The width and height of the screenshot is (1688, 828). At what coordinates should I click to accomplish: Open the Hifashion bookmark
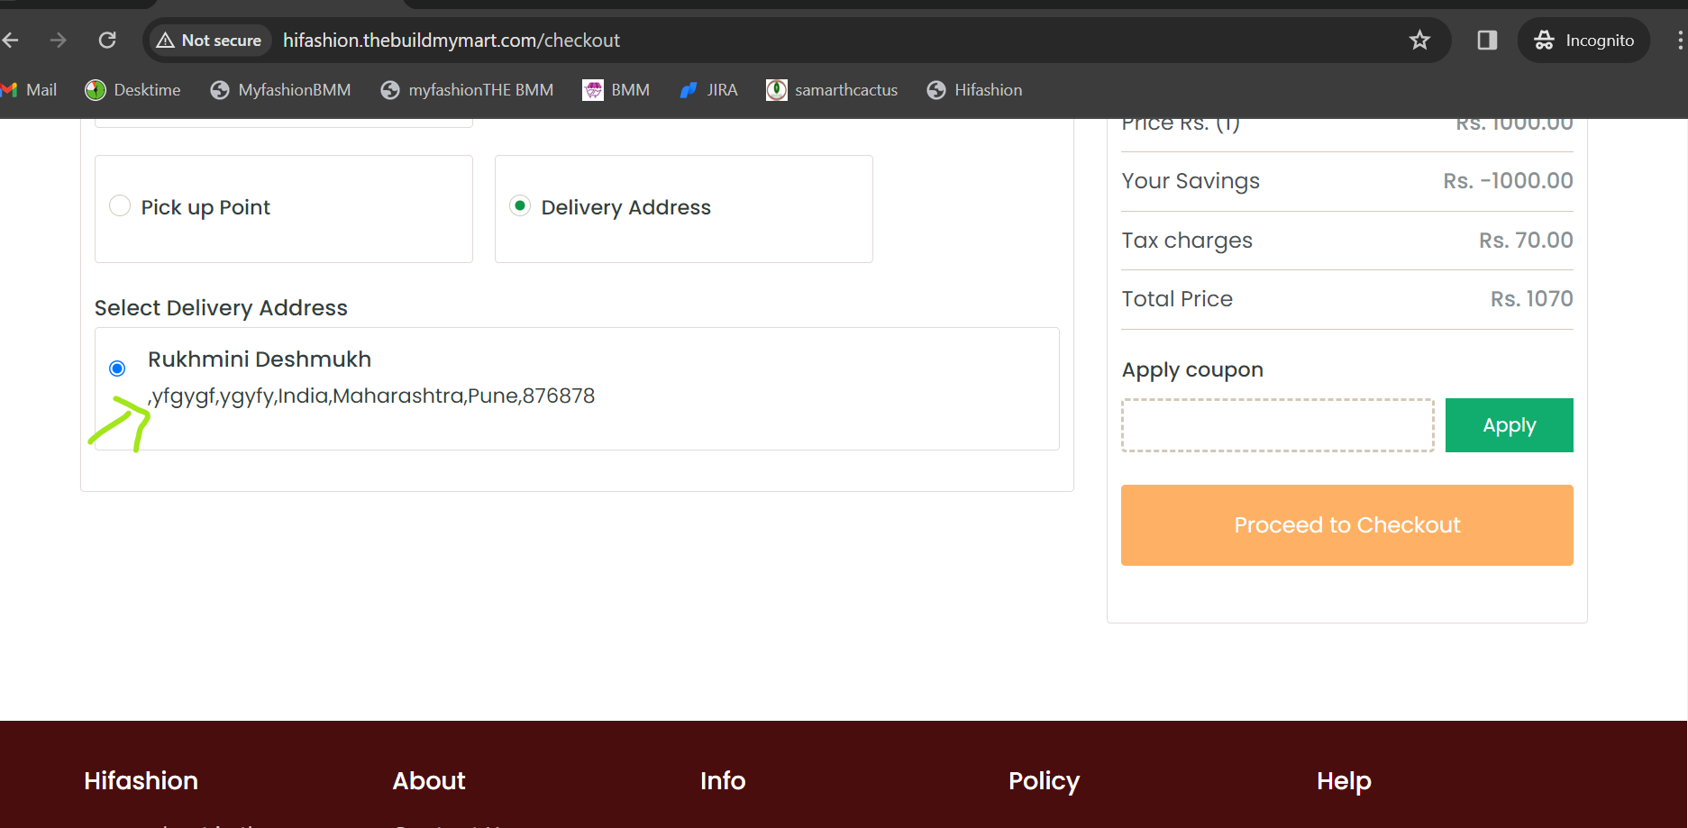(x=974, y=90)
